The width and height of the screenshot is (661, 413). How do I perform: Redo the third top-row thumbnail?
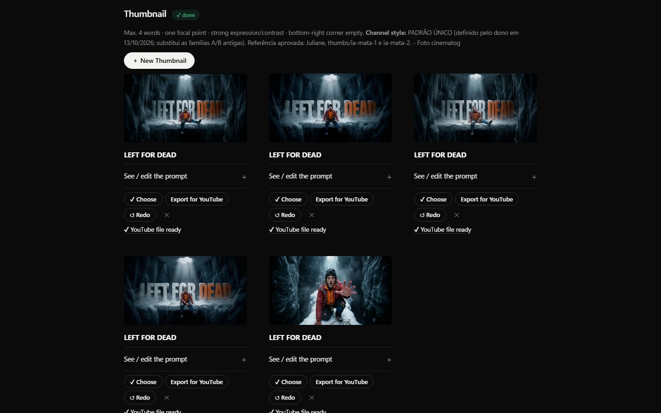coord(430,215)
